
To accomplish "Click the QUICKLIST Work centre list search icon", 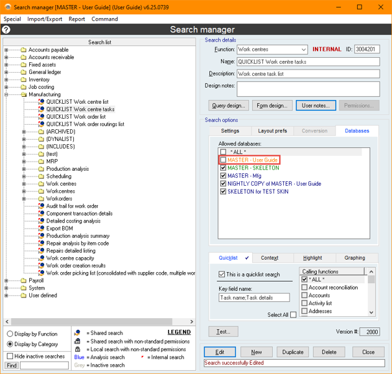I will [x=41, y=102].
